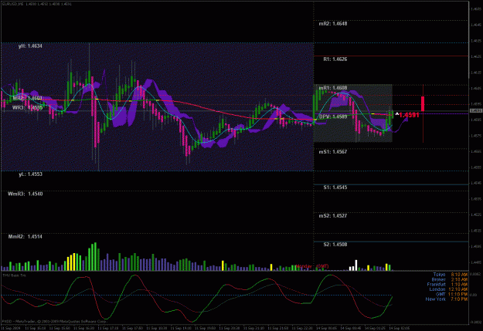Click the Frankfurt 1:10 AM clock row
The width and height of the screenshot is (483, 331).
click(447, 285)
